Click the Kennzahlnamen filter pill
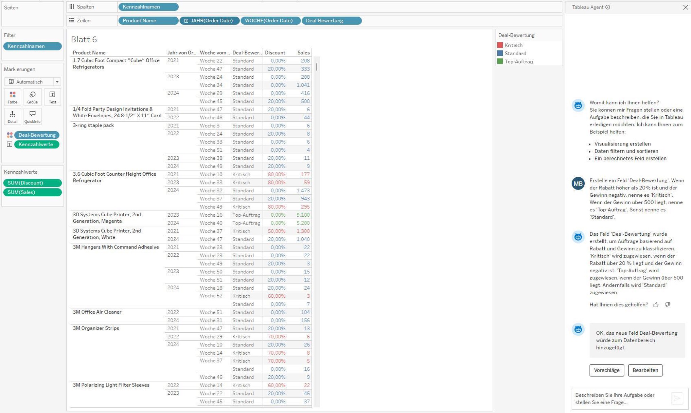 32,46
